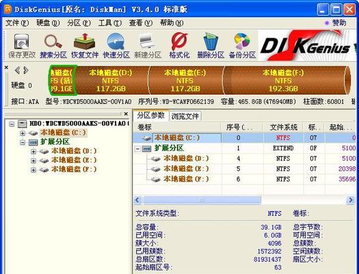This screenshot has height=274, width=359.
Task: Click drive icon of 本地磁盘 (E:) in tree
Action: tap(44, 160)
